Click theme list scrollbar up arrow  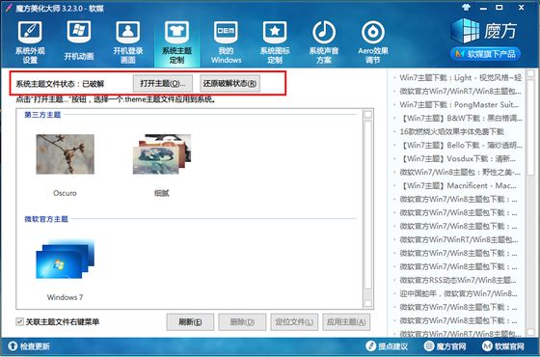(367, 115)
